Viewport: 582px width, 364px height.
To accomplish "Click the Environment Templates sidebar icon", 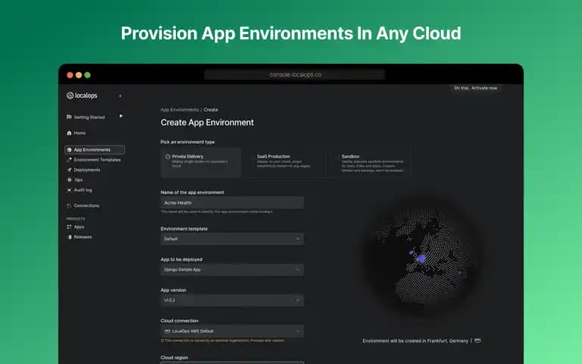I will pos(69,160).
